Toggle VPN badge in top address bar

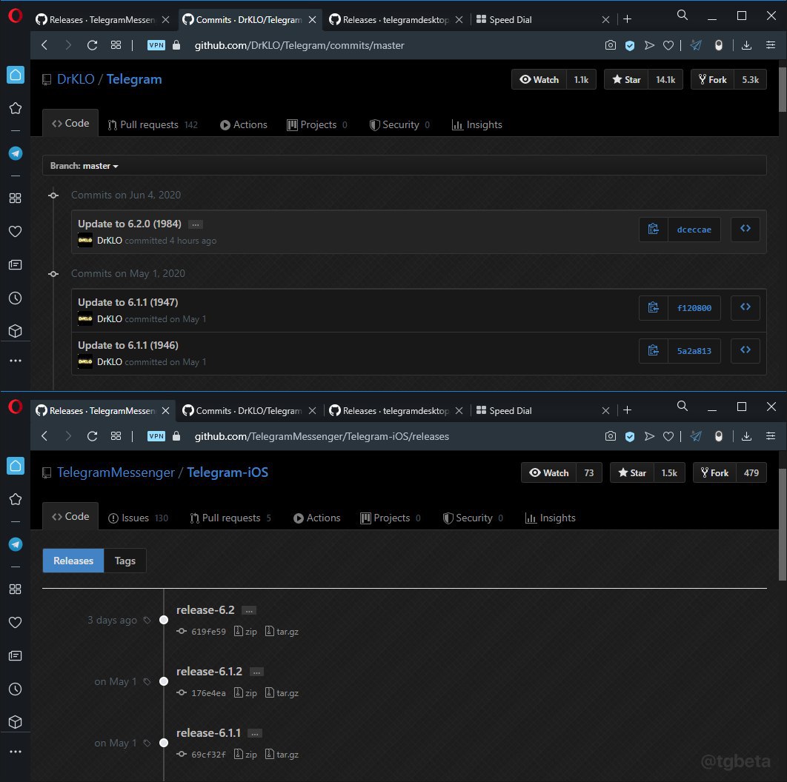coord(156,45)
